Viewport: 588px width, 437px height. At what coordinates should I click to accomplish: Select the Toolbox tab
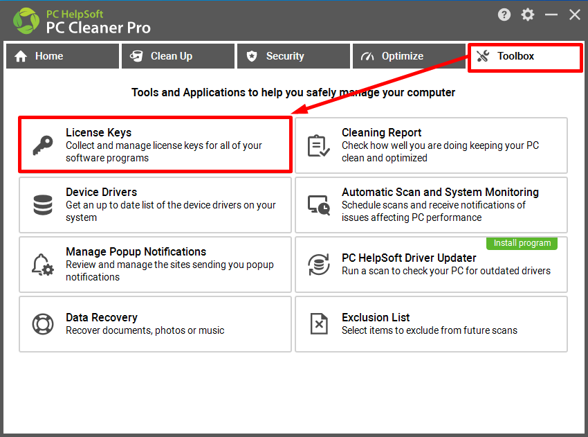(525, 57)
